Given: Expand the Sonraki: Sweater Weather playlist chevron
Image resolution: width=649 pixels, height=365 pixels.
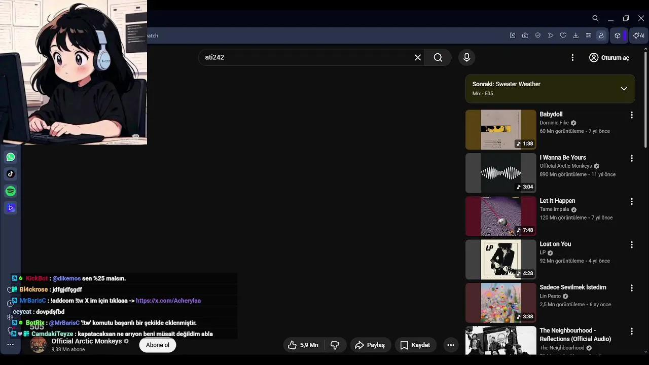Looking at the screenshot, I should point(624,89).
